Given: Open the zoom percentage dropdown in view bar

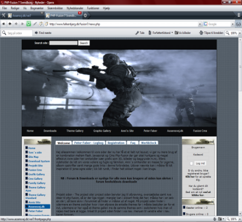Looking at the screenshot, I should (240, 33).
